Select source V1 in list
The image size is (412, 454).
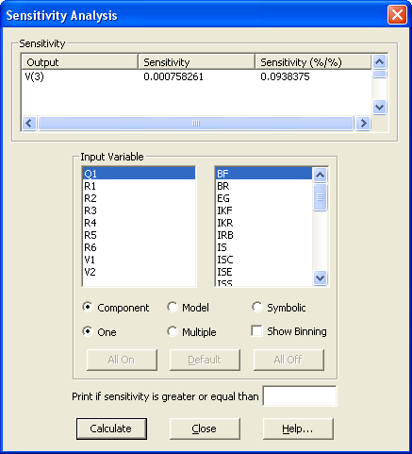pyautogui.click(x=139, y=260)
